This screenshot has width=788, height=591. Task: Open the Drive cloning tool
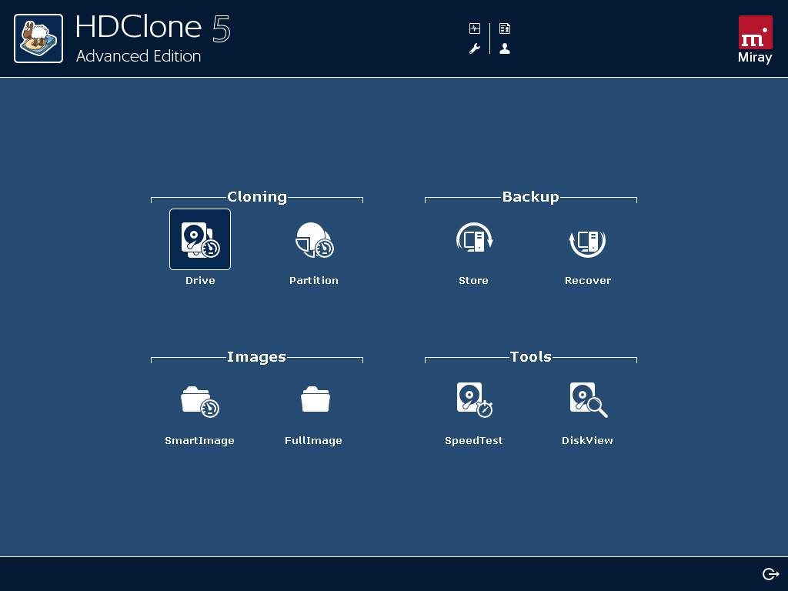pyautogui.click(x=200, y=239)
